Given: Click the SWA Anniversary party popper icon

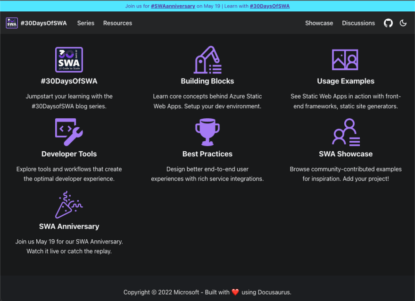Looking at the screenshot, I should point(69,205).
